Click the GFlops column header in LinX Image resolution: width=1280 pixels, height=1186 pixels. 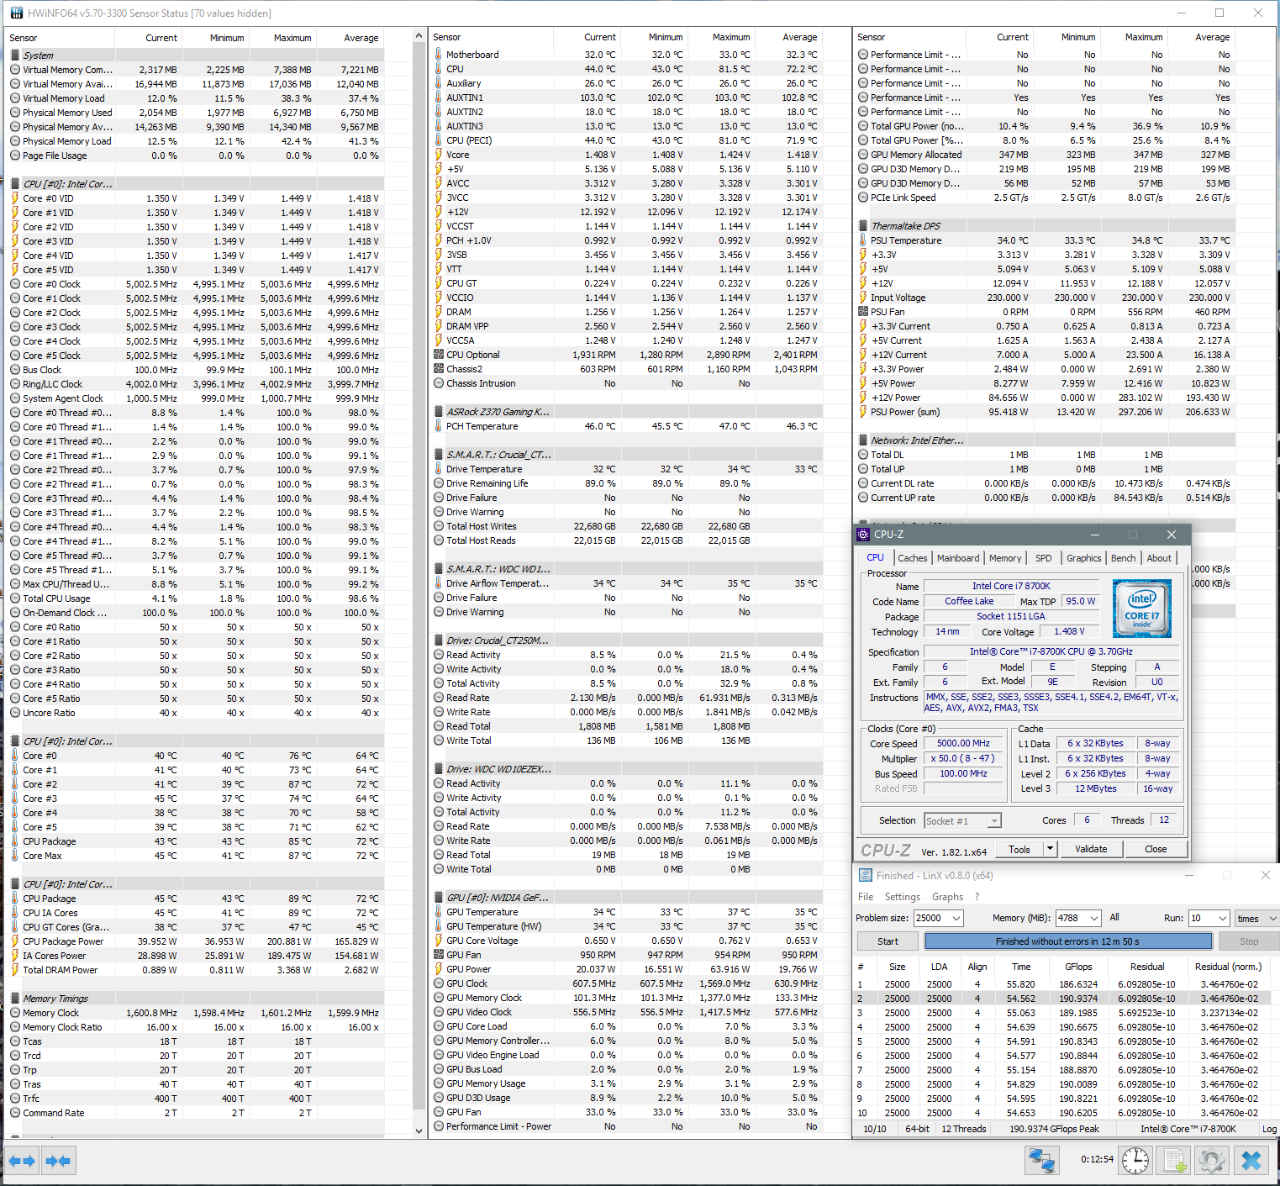point(1078,967)
